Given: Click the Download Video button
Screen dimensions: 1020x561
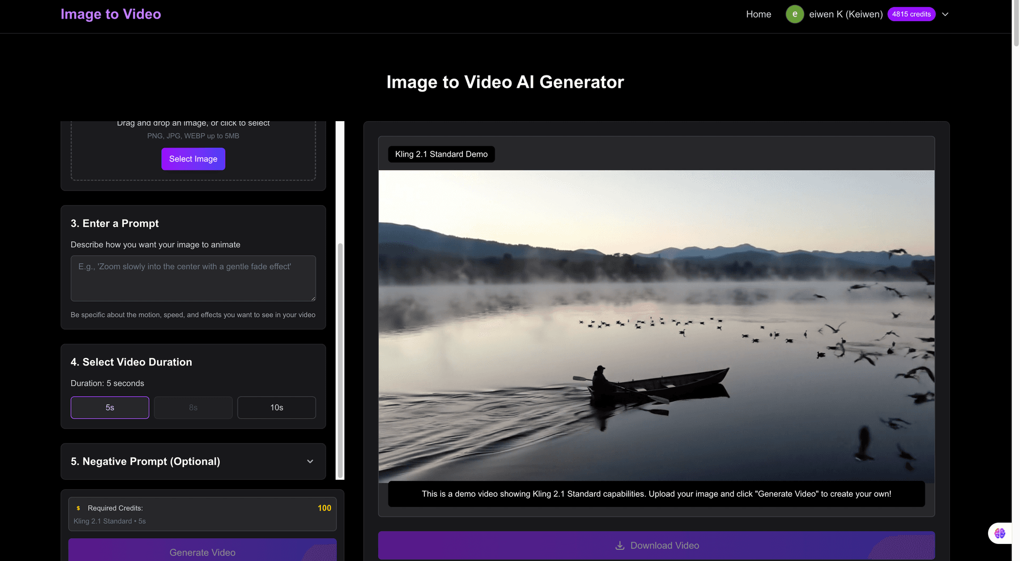Looking at the screenshot, I should click(x=657, y=545).
